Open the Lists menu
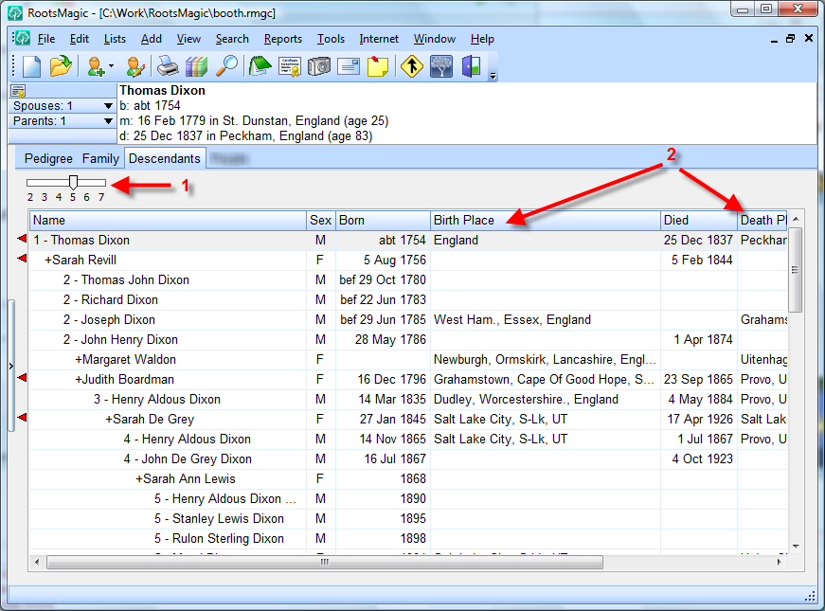825x611 pixels. coord(115,39)
